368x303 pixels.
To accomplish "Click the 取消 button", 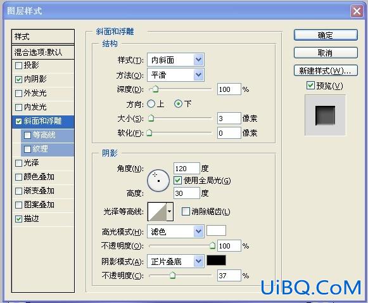I will click(x=326, y=53).
